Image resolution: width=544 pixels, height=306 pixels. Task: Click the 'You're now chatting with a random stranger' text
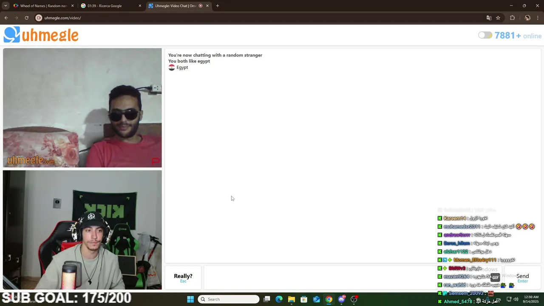click(215, 55)
